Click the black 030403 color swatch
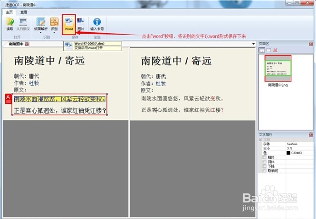The height and width of the screenshot is (219, 316). pos(288,153)
